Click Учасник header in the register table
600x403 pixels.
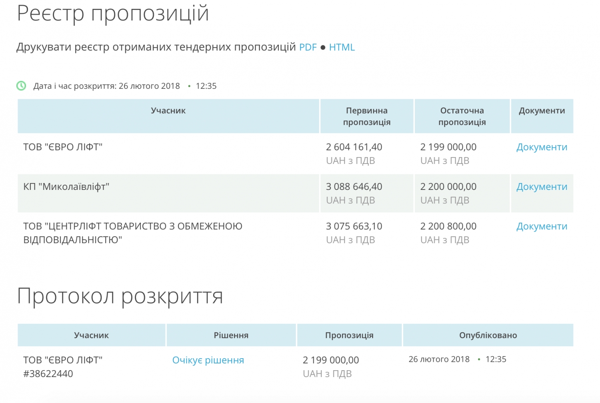tap(168, 111)
